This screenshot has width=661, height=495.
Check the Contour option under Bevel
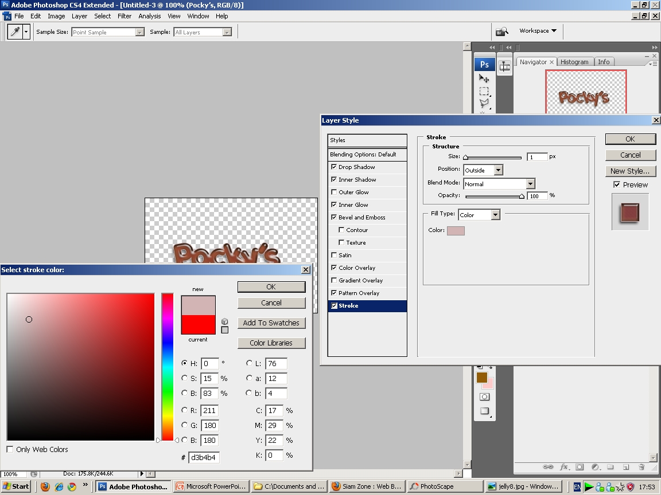pos(341,230)
